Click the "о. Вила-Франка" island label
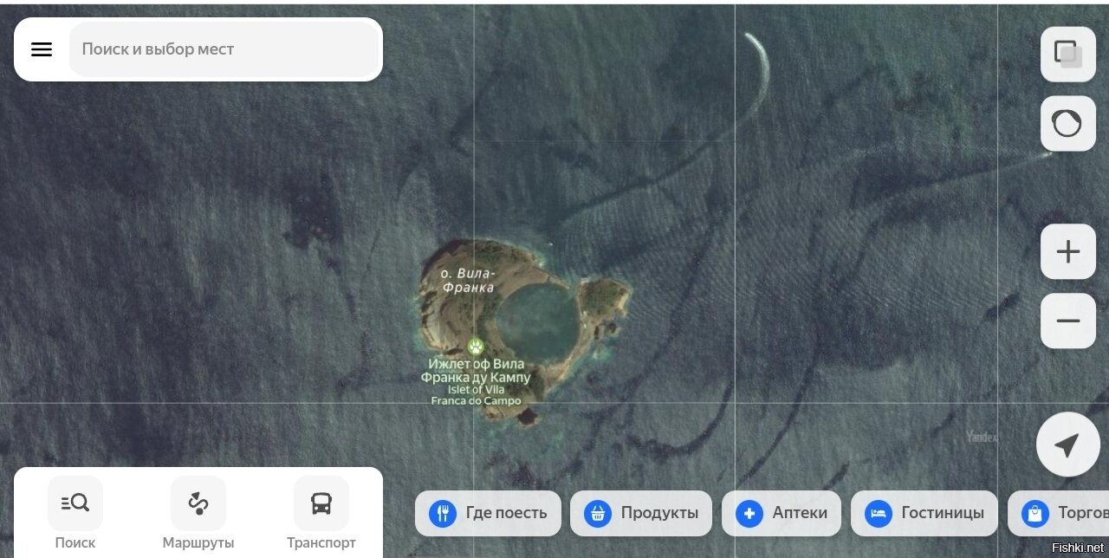The image size is (1109, 558). pos(468,280)
